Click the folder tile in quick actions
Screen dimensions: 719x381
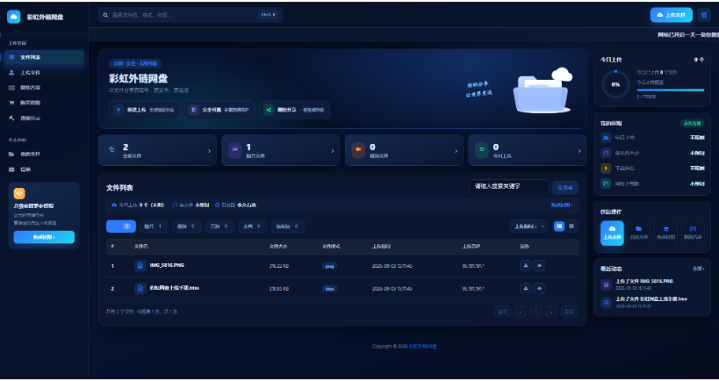(x=639, y=234)
